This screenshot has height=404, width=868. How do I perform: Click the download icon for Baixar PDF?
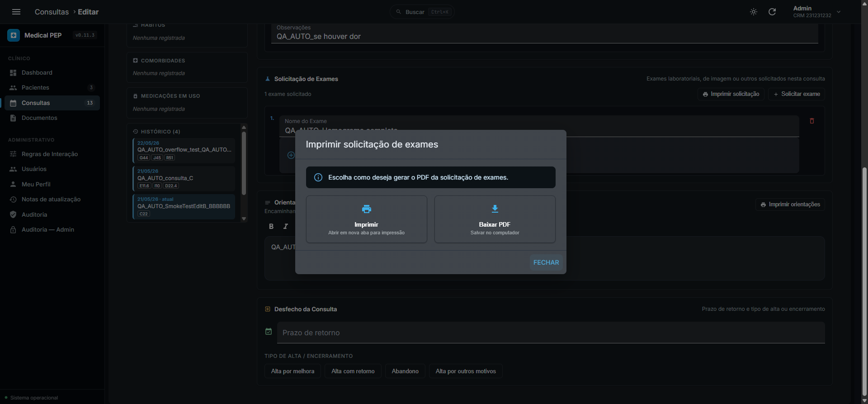click(495, 209)
